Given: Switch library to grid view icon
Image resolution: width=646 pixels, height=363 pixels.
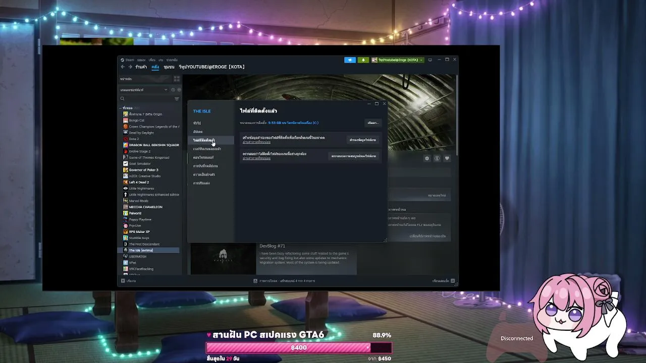Looking at the screenshot, I should click(x=177, y=79).
